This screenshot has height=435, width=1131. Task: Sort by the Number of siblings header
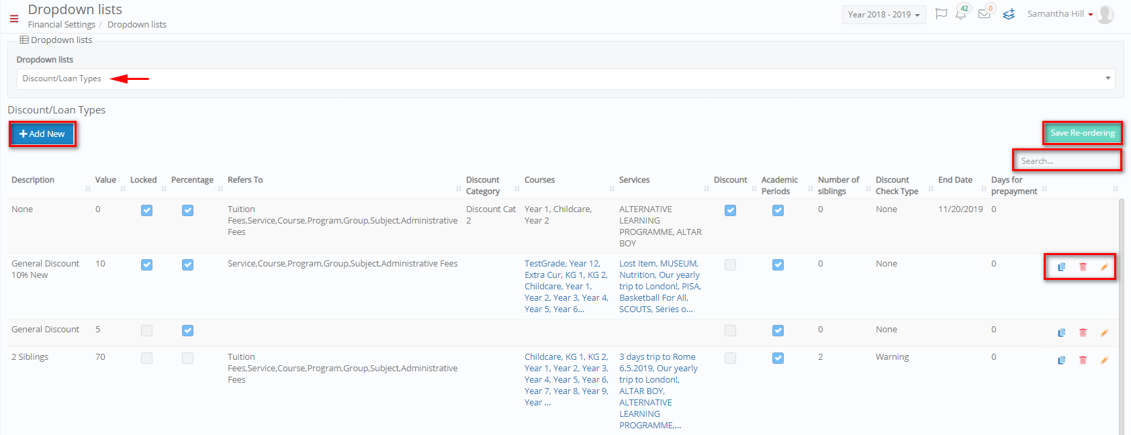click(838, 185)
